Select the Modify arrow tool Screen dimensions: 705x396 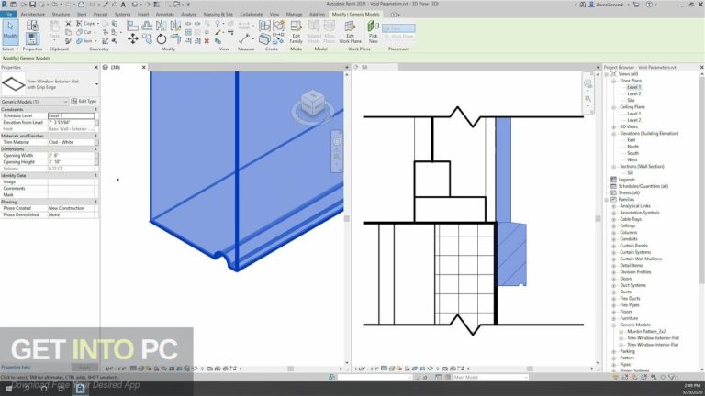pos(10,30)
